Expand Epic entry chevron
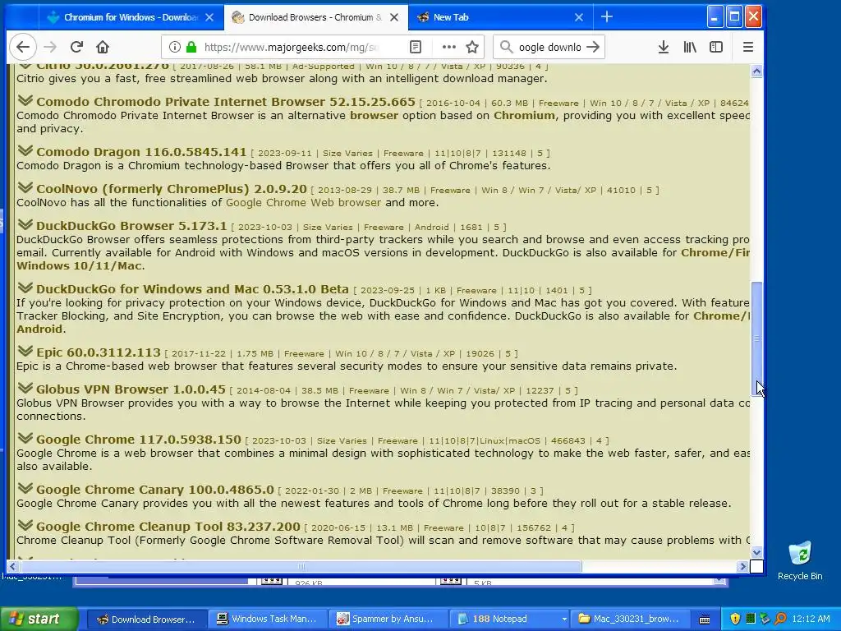This screenshot has height=631, width=841. (x=25, y=351)
